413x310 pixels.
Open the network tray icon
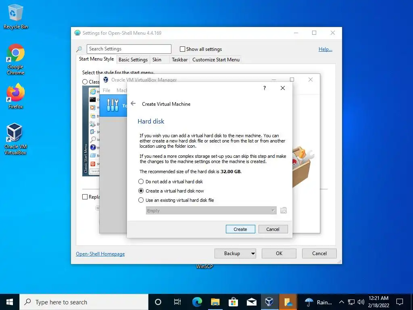pos(351,302)
